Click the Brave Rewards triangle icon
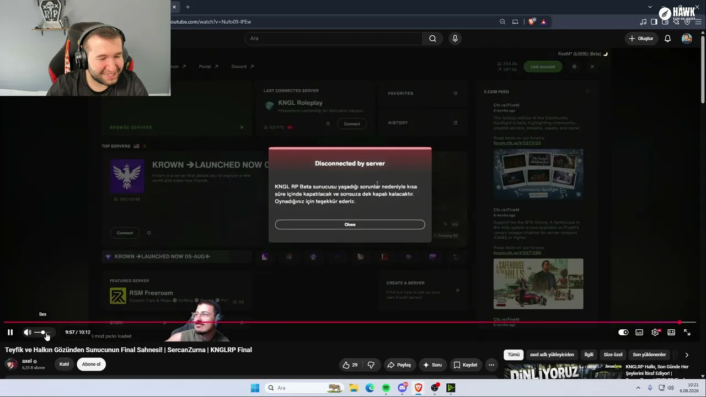This screenshot has height=397, width=706. (x=543, y=22)
